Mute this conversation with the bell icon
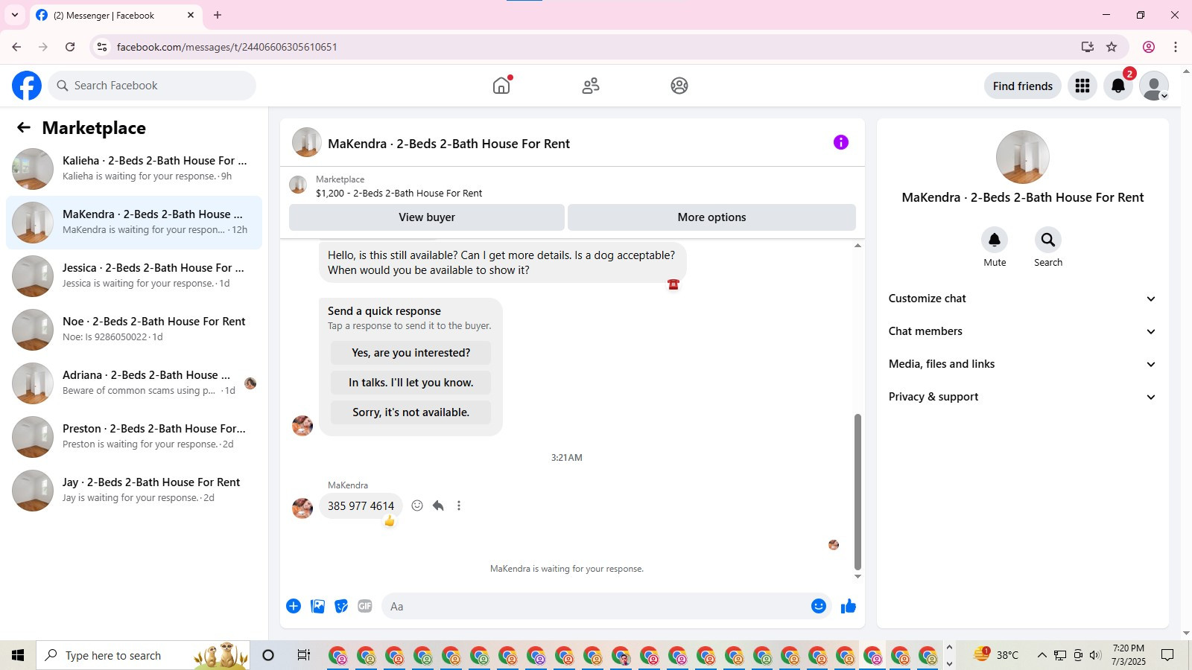 pos(995,240)
